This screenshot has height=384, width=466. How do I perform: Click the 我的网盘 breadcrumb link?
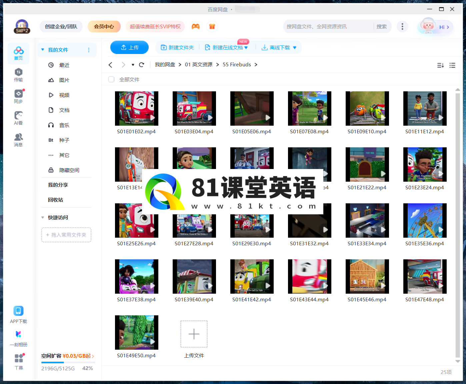tap(165, 65)
